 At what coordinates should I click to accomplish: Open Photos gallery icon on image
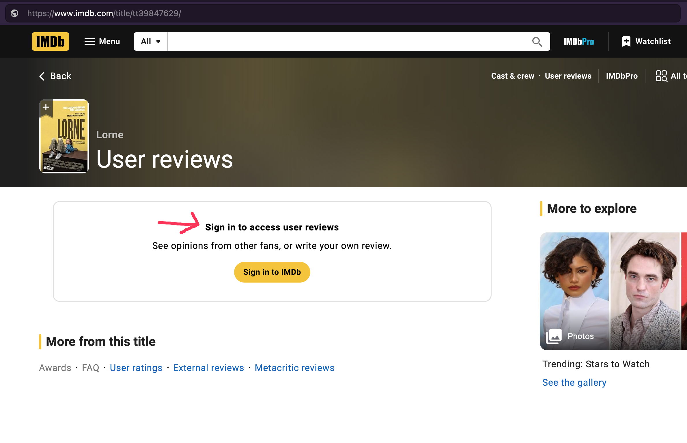coord(554,336)
